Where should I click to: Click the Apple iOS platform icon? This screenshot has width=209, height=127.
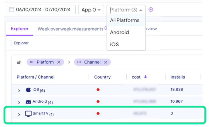click(28, 90)
